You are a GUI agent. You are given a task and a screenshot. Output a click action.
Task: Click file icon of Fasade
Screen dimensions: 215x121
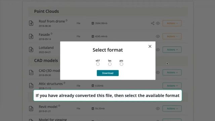(31, 36)
